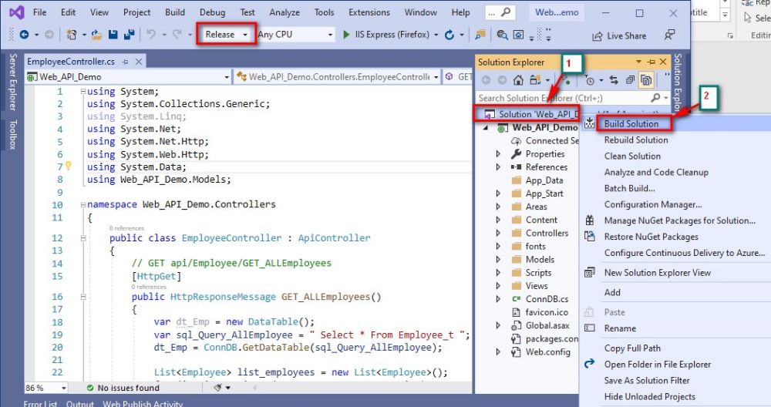Click the Open File folder icon
Screen dimensions: 771x407
click(x=96, y=35)
